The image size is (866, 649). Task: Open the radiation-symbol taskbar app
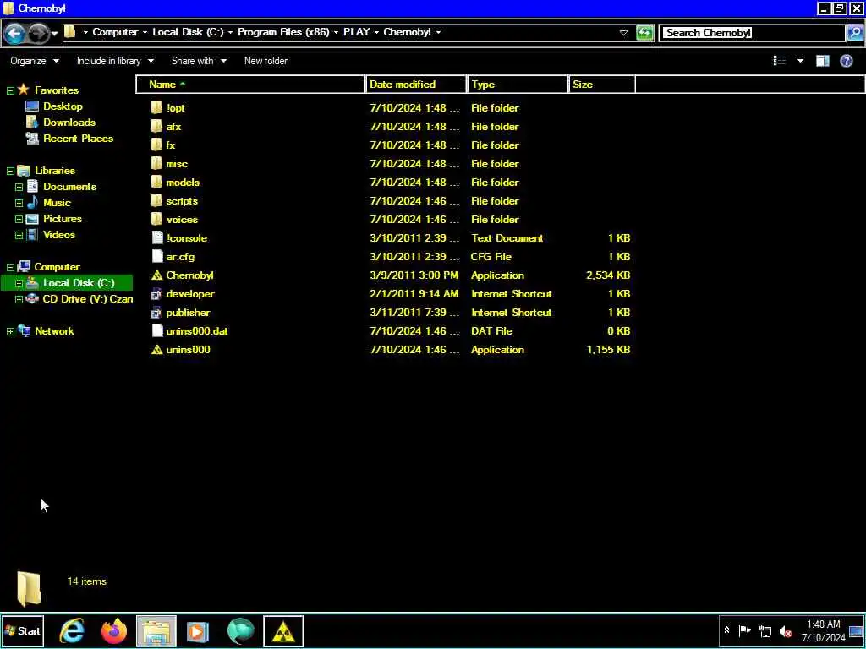pyautogui.click(x=282, y=631)
